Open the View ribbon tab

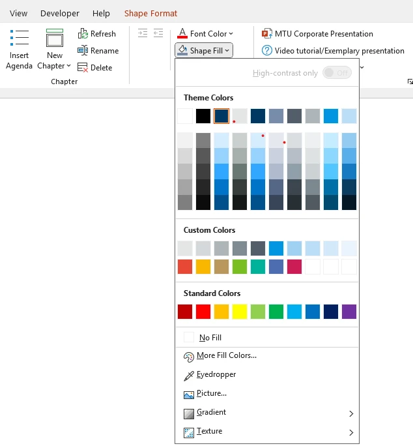click(18, 14)
